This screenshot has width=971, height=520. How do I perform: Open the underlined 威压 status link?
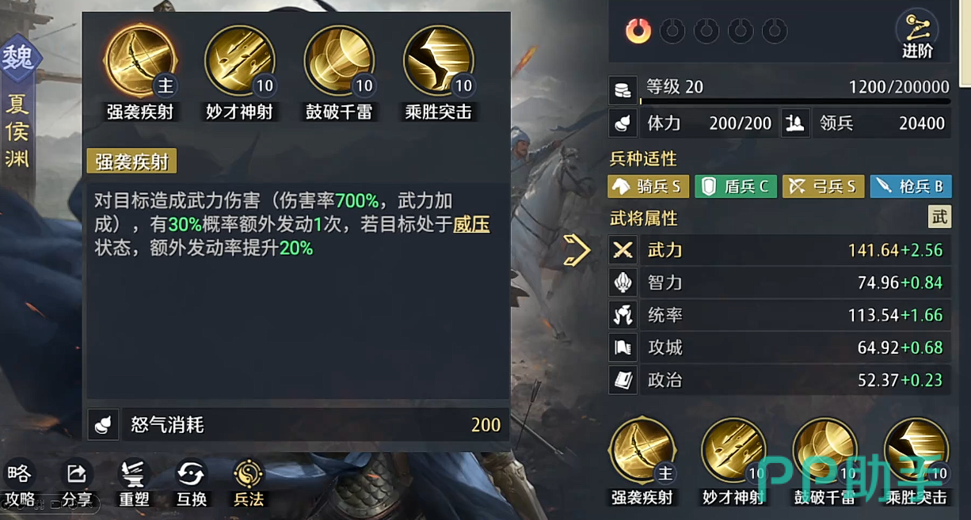(471, 225)
